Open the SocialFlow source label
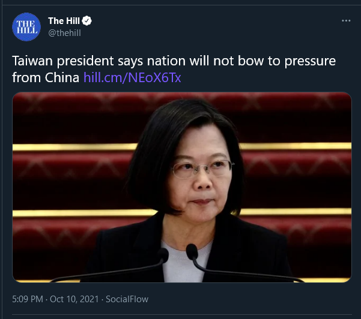 (127, 299)
